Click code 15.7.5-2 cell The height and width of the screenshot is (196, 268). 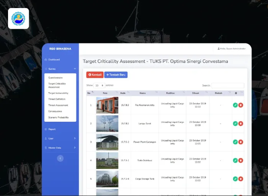pyautogui.click(x=125, y=142)
